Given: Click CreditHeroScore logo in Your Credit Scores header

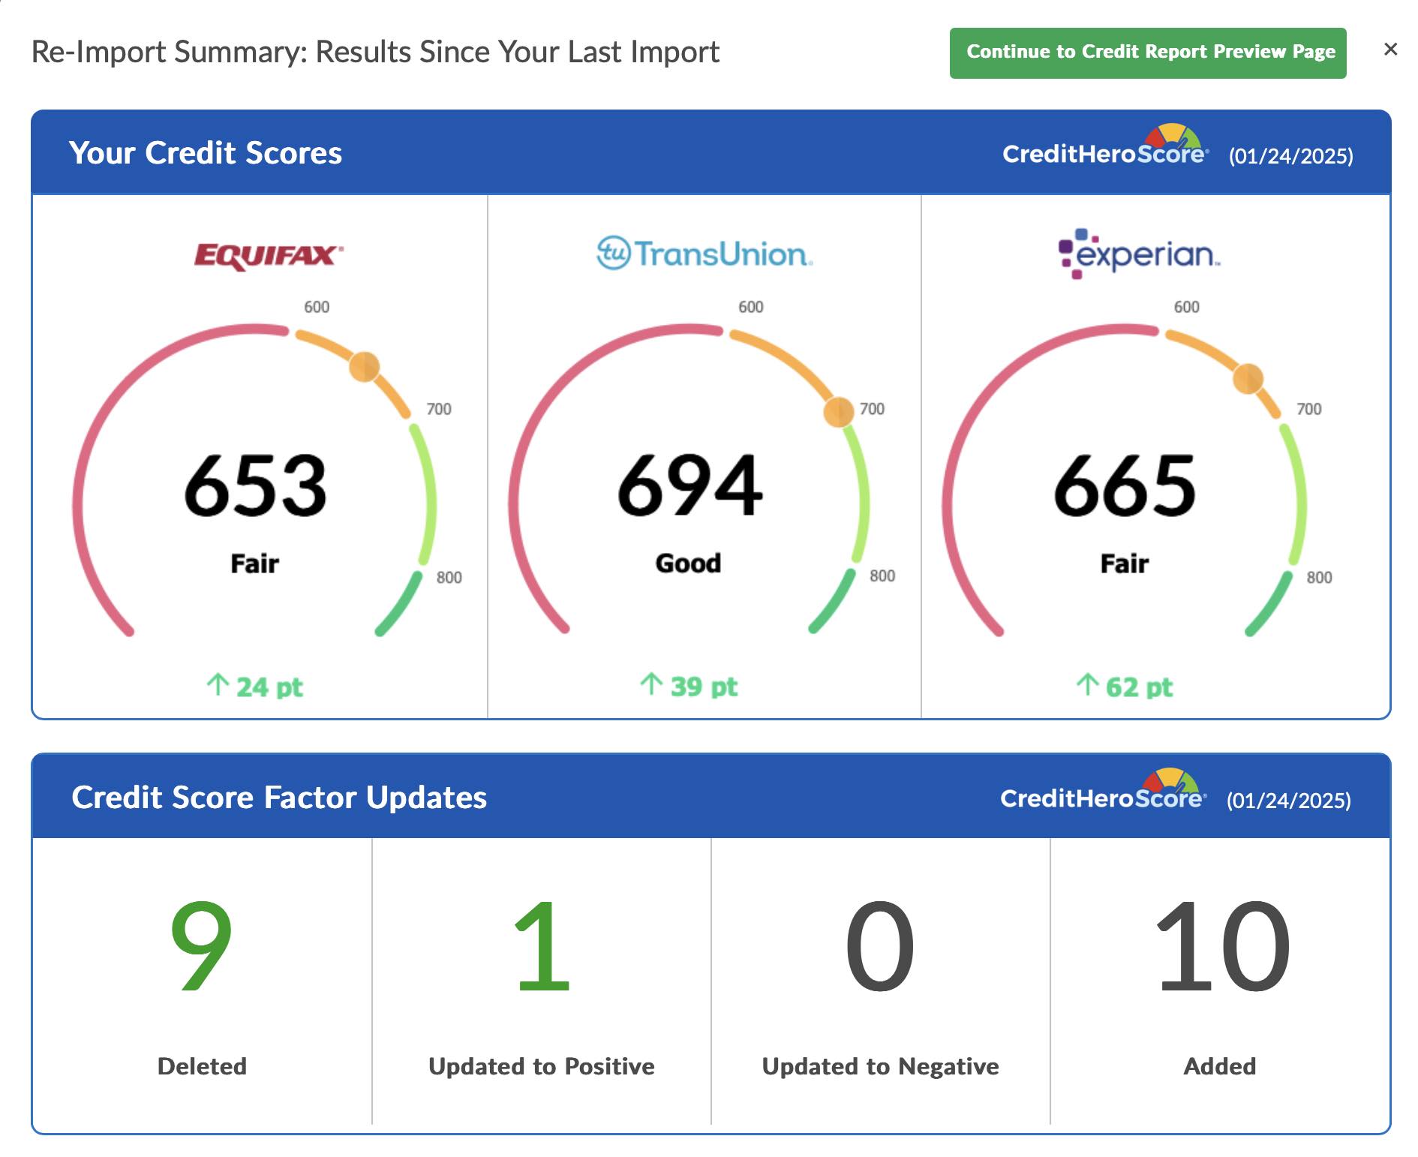Looking at the screenshot, I should click(1105, 149).
